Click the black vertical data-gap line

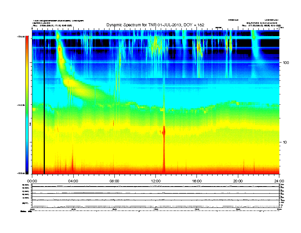coord(44,102)
